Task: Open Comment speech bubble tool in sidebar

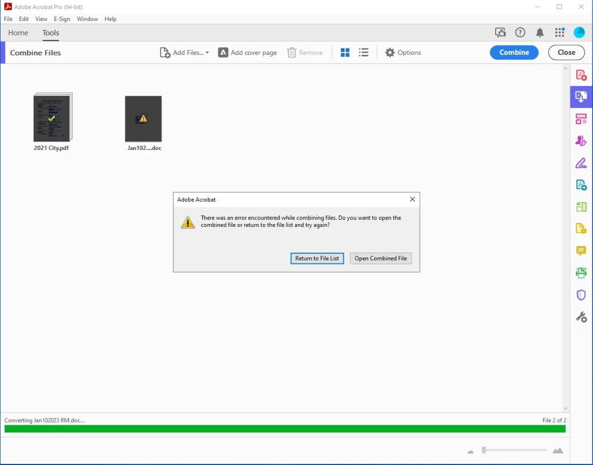Action: 581,251
